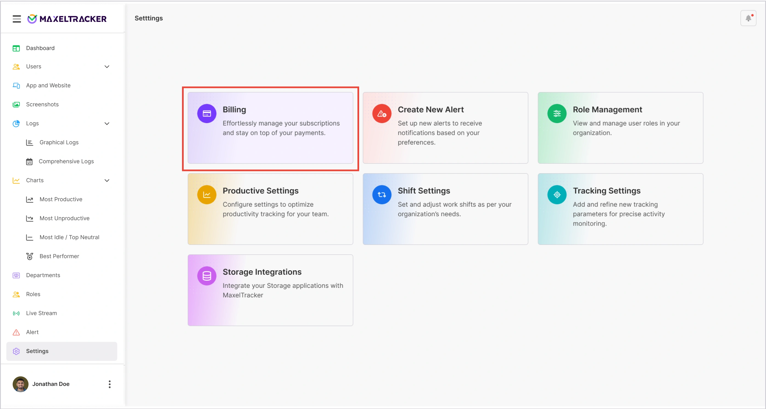Open Dashboard in the sidebar
This screenshot has height=409, width=766.
click(x=61, y=48)
